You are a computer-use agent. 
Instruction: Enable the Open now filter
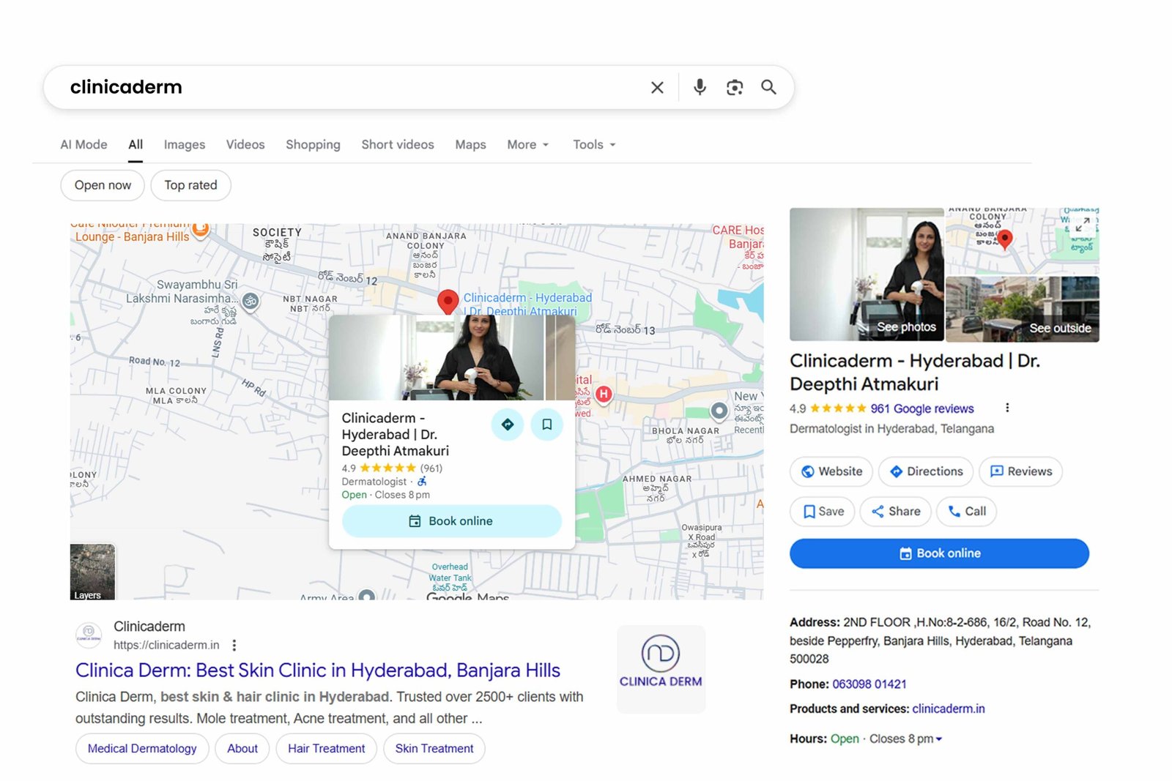coord(102,185)
